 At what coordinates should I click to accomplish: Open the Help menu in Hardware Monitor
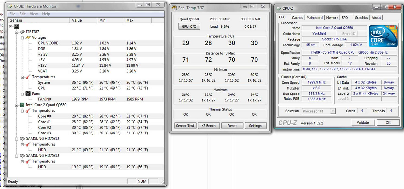click(46, 14)
